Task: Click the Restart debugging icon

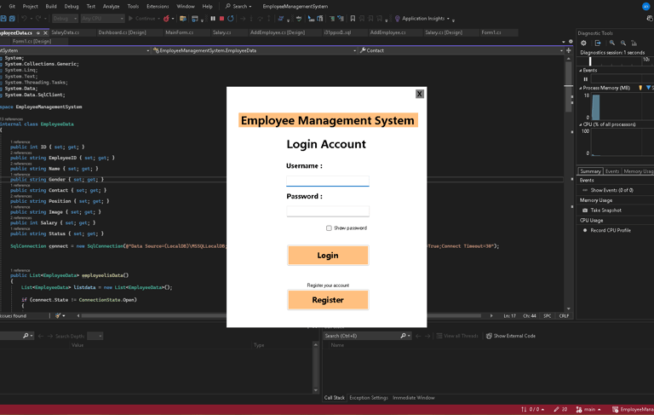Action: click(x=231, y=18)
